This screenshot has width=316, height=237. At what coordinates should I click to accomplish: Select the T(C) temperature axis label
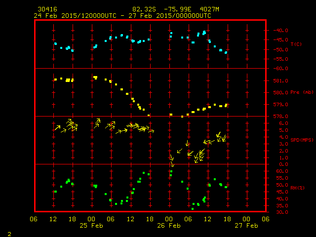coord(296,44)
